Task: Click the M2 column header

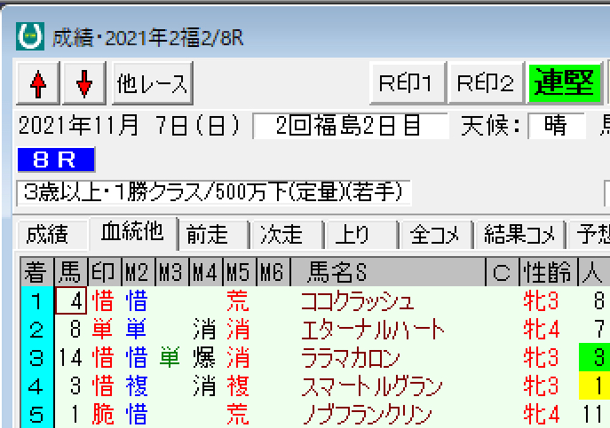Action: 139,272
